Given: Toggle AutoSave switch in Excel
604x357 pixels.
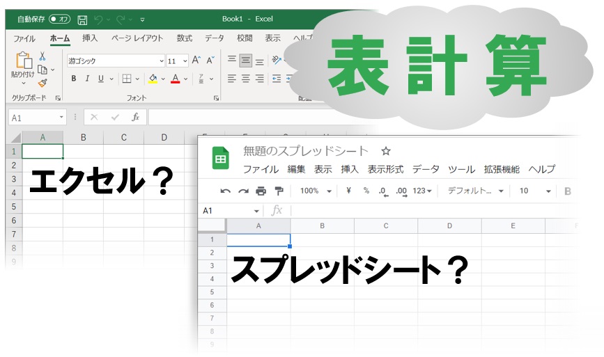Looking at the screenshot, I should (60, 19).
